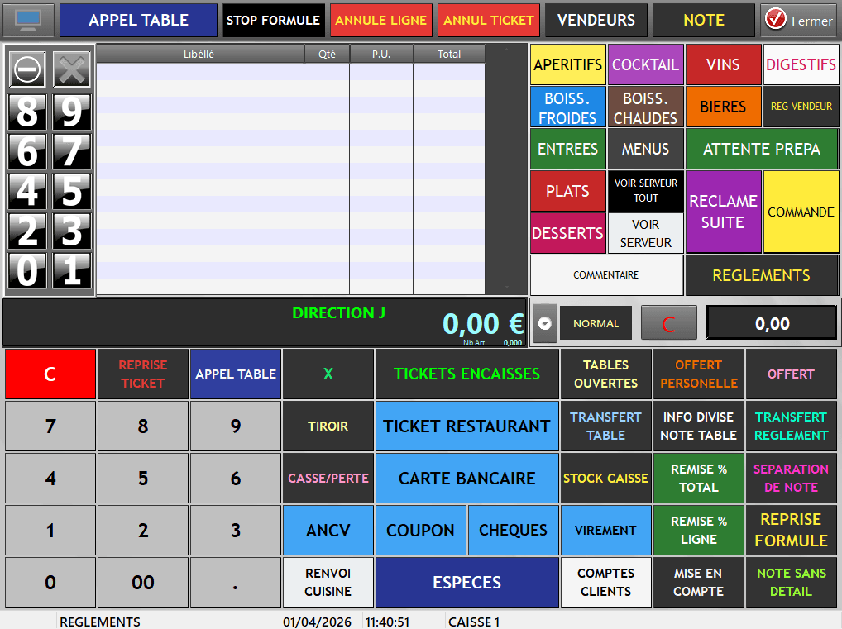This screenshot has width=842, height=629.
Task: Click the 0,00 amount entry field
Action: pos(771,323)
